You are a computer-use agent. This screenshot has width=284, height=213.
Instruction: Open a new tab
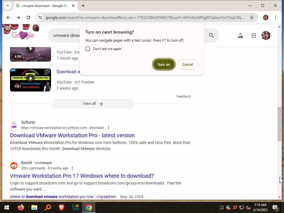click(83, 6)
